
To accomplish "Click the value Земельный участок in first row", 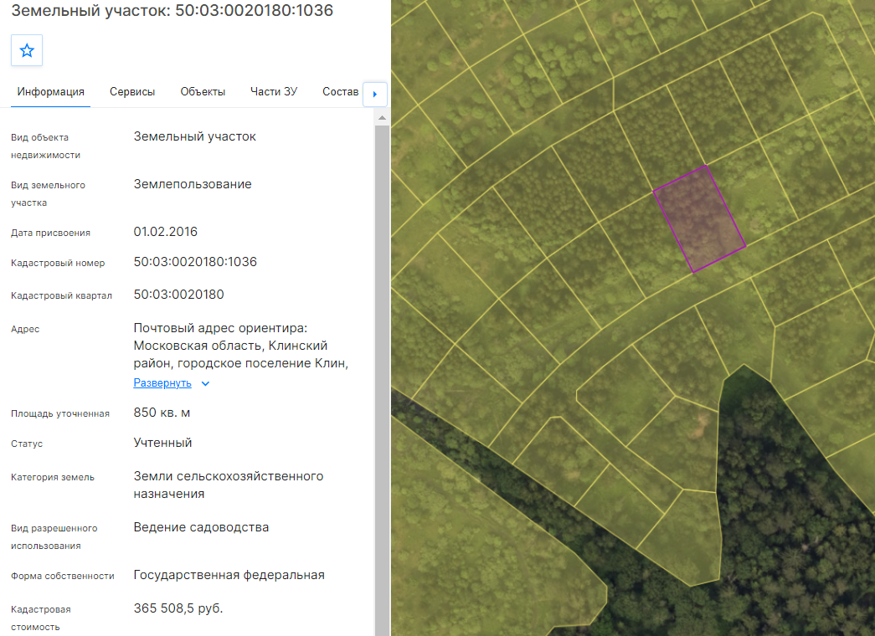I will point(195,136).
